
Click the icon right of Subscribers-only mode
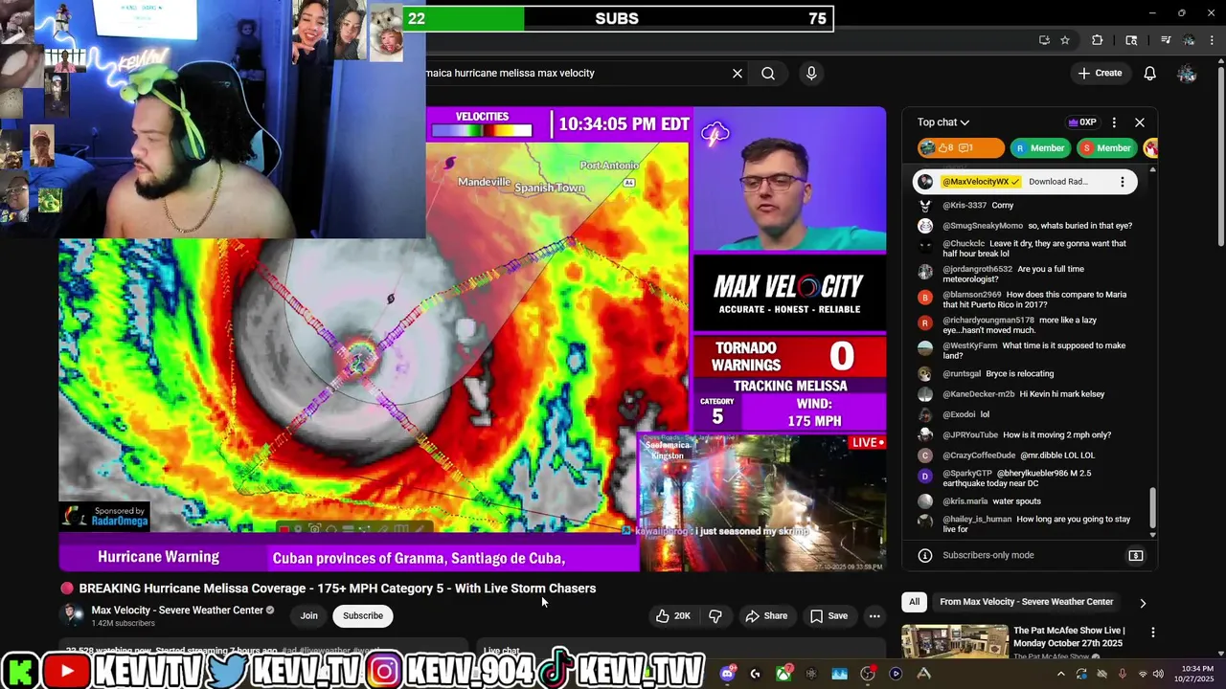1136,555
